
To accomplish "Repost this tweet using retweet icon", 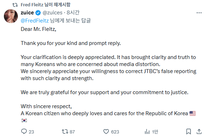I will click(x=65, y=131).
